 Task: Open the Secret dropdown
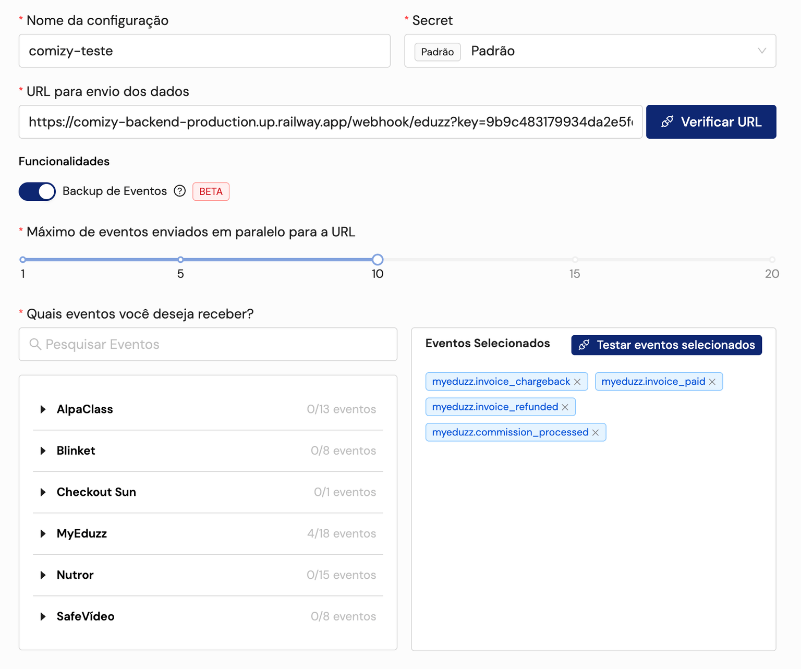coord(590,51)
